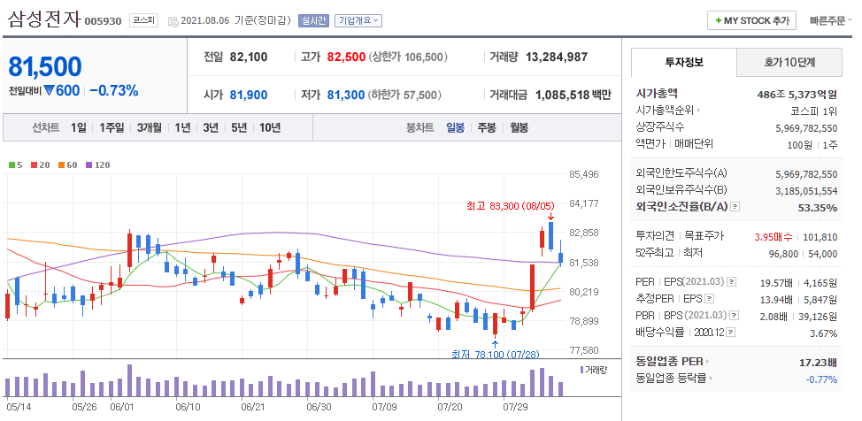Click the stock code 005930

(103, 22)
